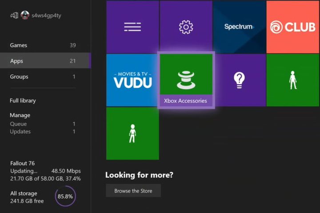
Task: Open the purple tile with three horizontal lines
Action: pyautogui.click(x=132, y=27)
